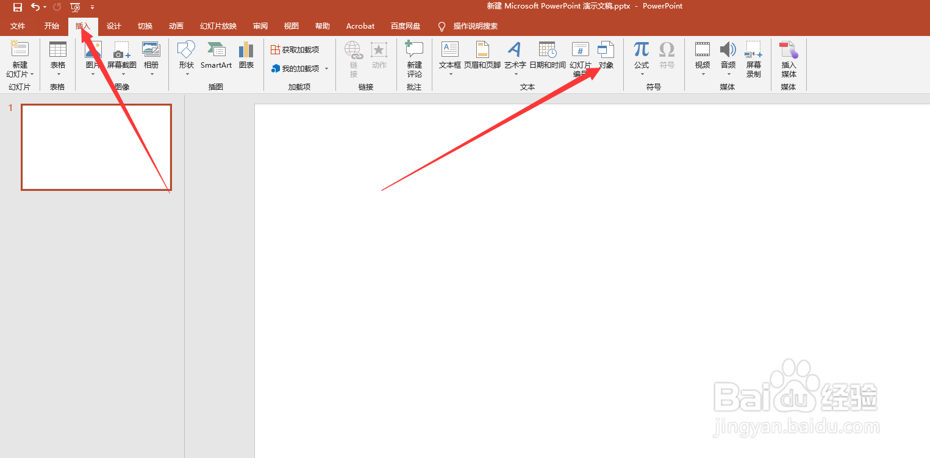The width and height of the screenshot is (930, 458).
Task: Insert audio using 音频
Action: [728, 55]
